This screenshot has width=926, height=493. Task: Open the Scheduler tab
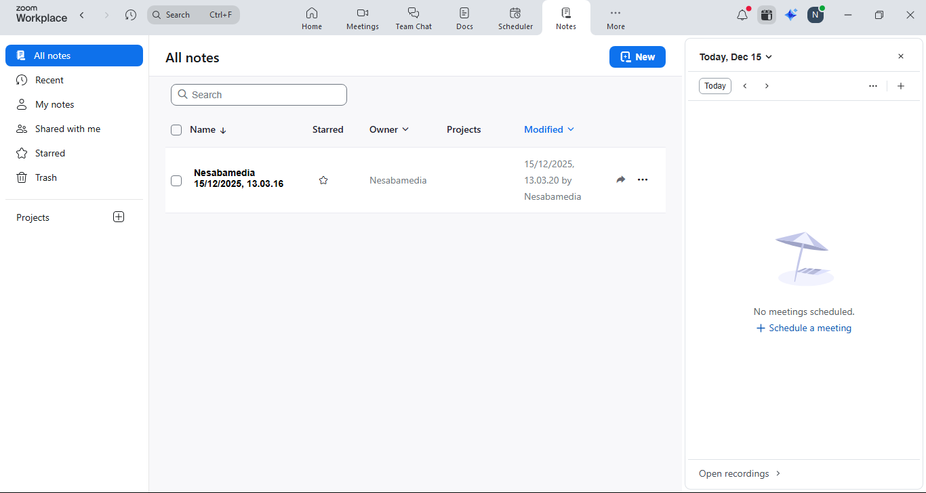515,18
